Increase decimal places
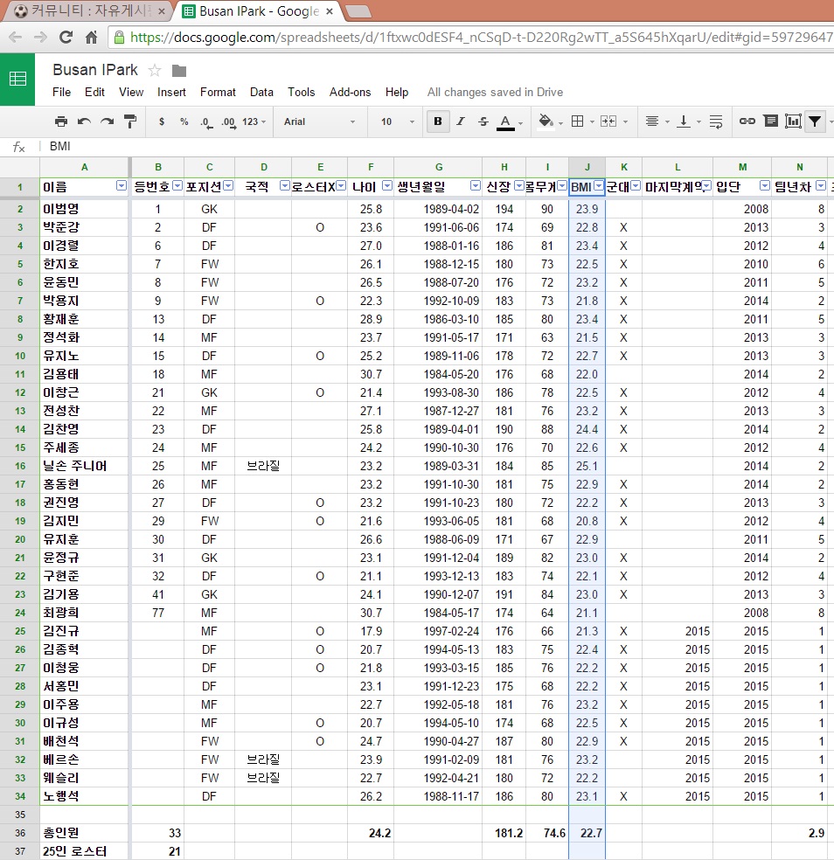Screen dimensions: 834x860 (229, 122)
